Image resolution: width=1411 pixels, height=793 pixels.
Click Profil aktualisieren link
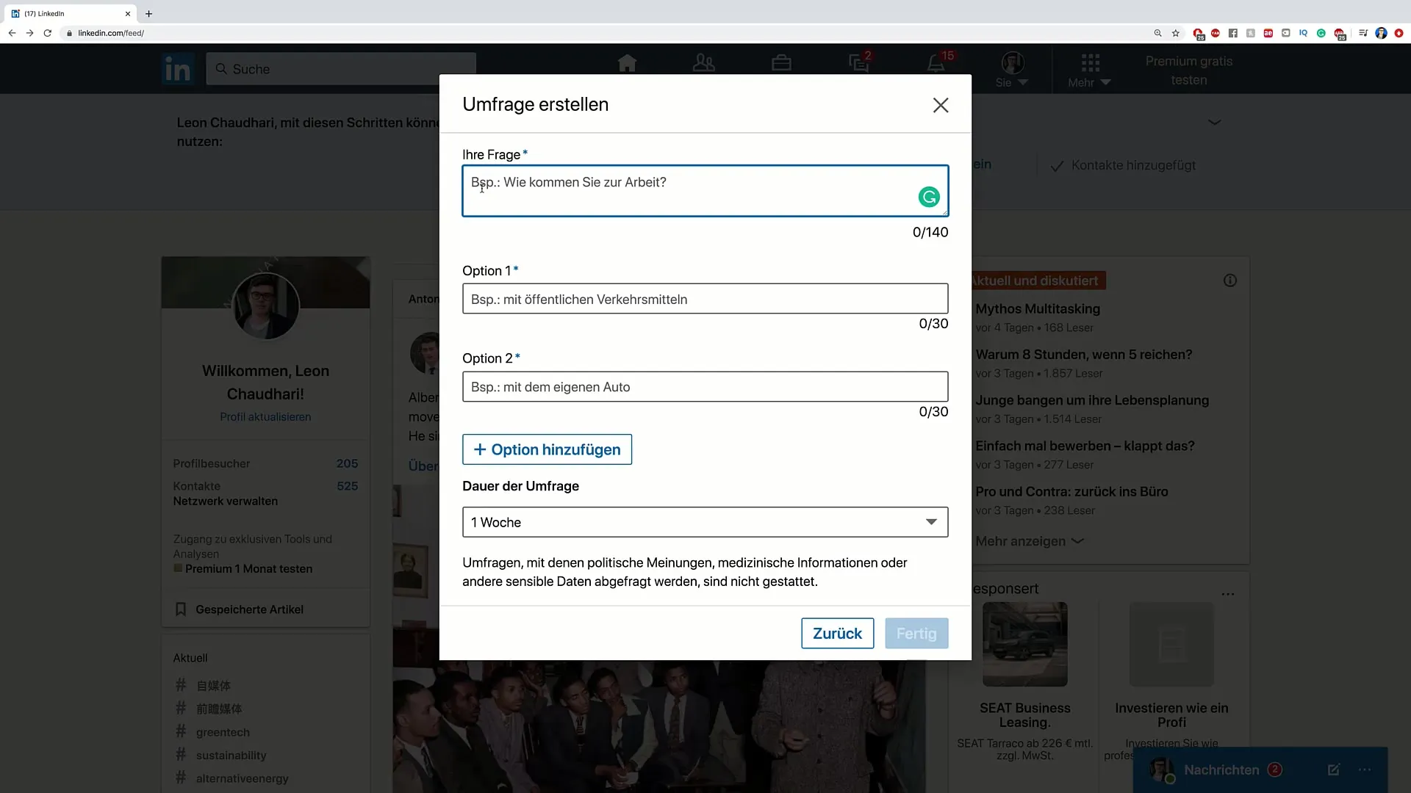pos(265,417)
